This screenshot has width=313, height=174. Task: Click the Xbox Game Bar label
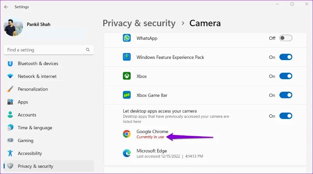(152, 95)
